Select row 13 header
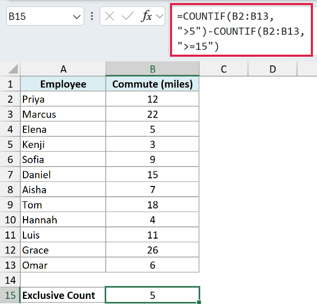Viewport: 317px width, 304px height. coord(10,265)
